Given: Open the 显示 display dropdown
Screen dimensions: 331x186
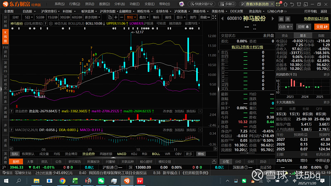Looking at the screenshot, I should (181, 17).
